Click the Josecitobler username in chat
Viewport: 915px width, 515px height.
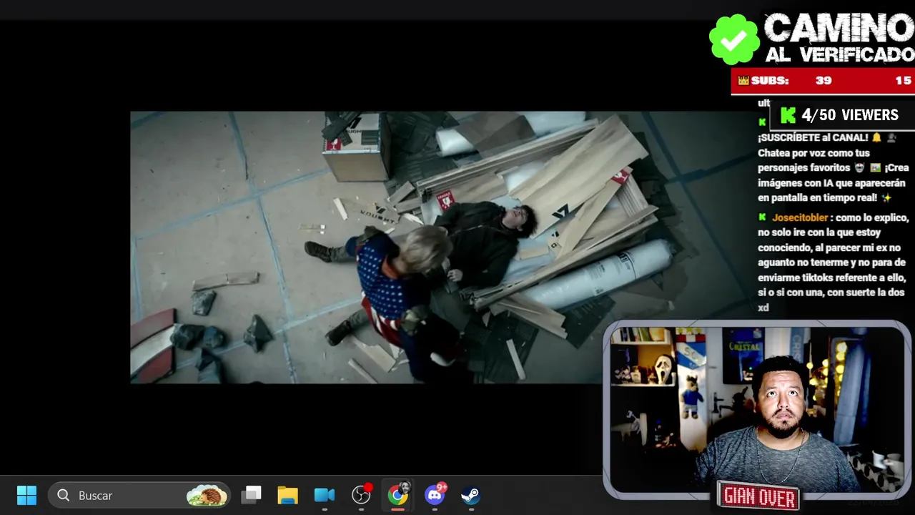click(x=800, y=217)
